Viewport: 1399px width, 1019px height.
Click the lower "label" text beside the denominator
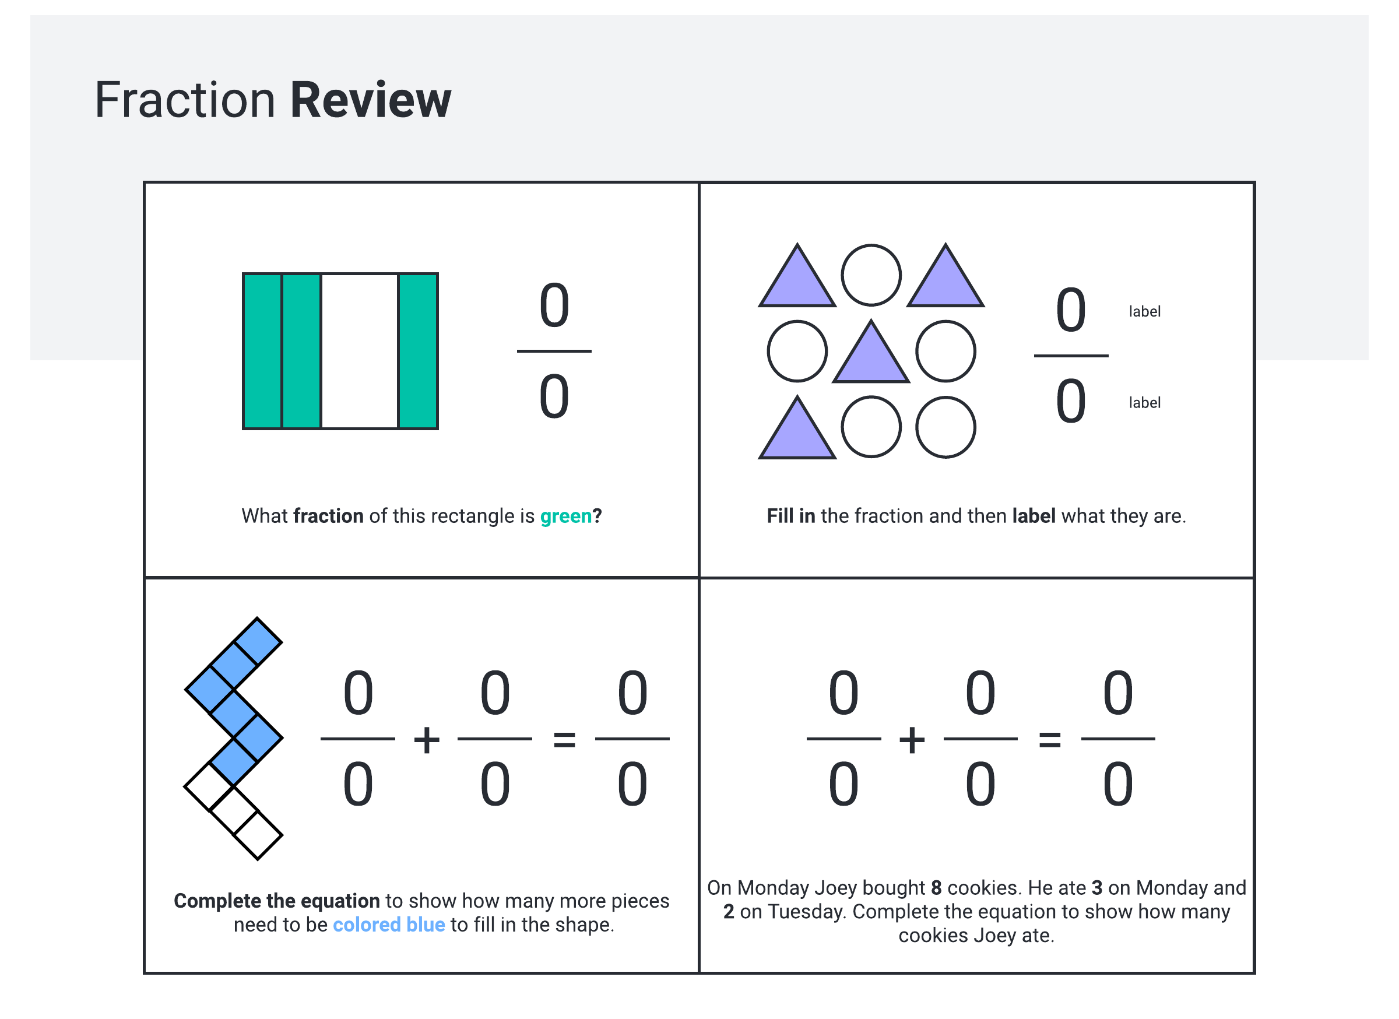click(1144, 403)
